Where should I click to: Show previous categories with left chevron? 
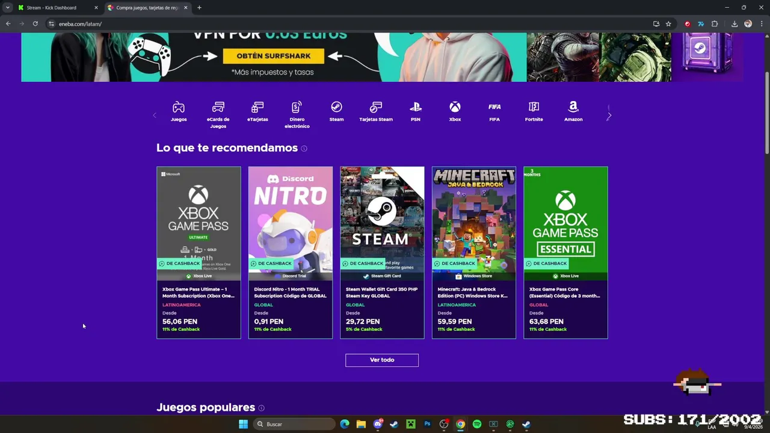click(155, 115)
